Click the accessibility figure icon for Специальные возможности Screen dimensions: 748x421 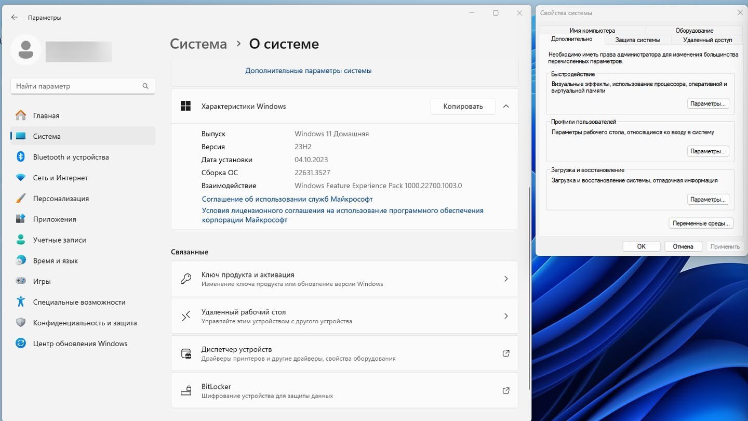coord(21,302)
